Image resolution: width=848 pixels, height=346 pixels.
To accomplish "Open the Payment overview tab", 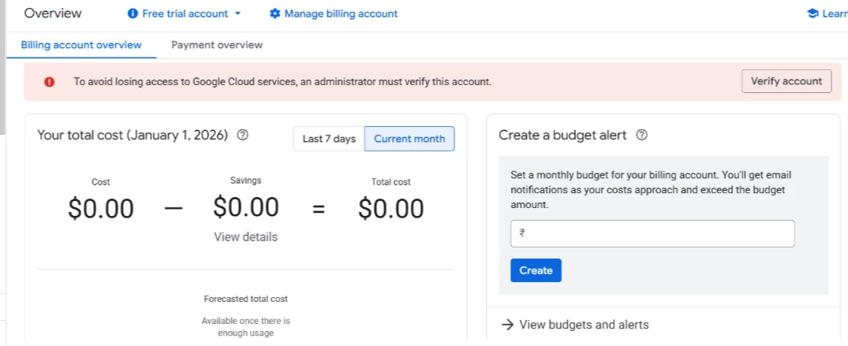I will 217,45.
